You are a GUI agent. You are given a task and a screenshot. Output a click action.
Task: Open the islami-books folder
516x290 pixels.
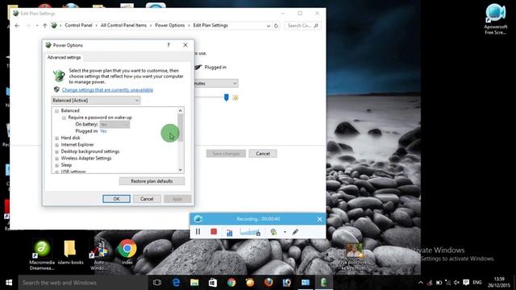(x=70, y=252)
